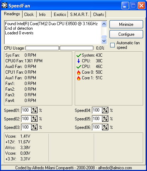Screen dimensions: 147x171
Task: Click the first CPU Usage progress bar
Action: click(x=42, y=48)
